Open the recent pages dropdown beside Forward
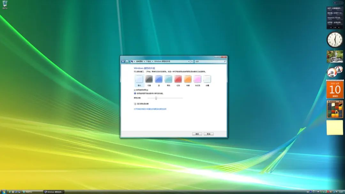 [129, 62]
